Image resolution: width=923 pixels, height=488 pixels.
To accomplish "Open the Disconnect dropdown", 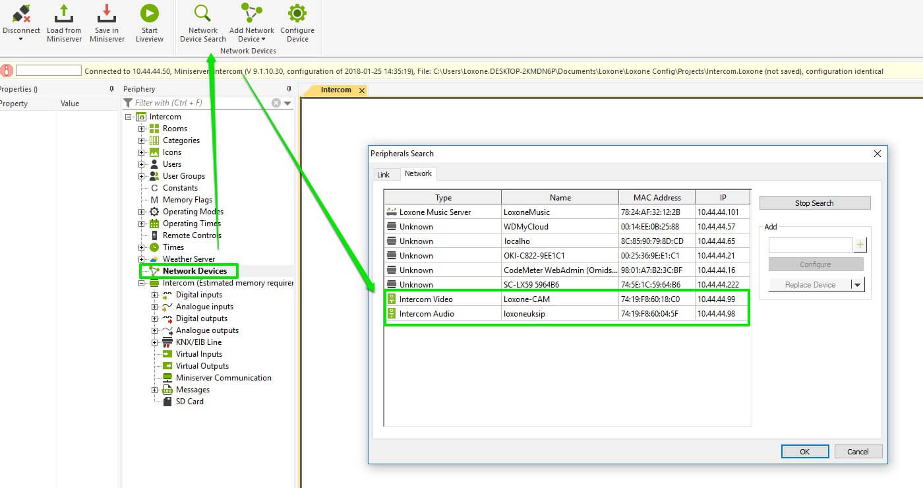I will click(x=20, y=39).
